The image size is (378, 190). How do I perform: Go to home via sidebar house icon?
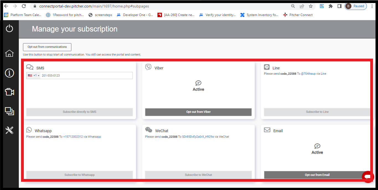coord(9,53)
